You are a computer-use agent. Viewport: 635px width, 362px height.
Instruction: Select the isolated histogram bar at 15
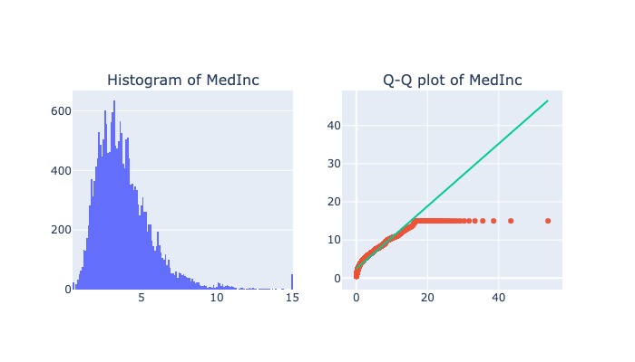coord(292,281)
